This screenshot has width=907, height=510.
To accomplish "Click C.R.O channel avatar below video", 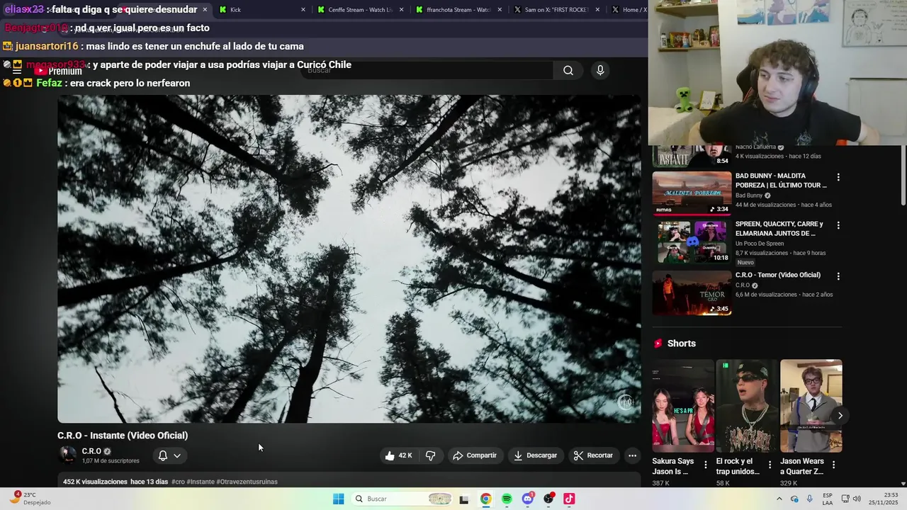I will 68,455.
